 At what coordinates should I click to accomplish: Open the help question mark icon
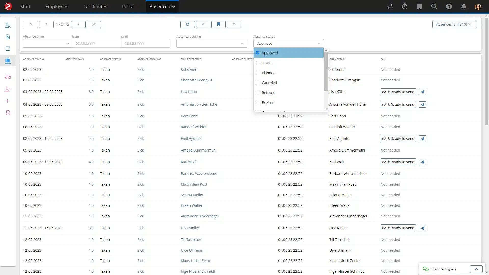[449, 6]
